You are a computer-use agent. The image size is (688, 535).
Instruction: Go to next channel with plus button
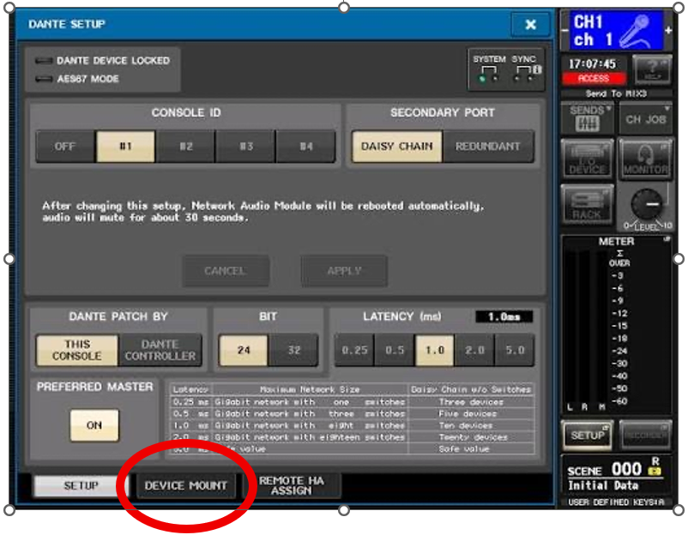coord(668,32)
